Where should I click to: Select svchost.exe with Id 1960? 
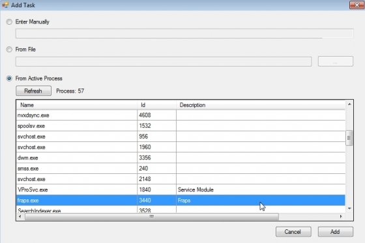[x=181, y=147]
